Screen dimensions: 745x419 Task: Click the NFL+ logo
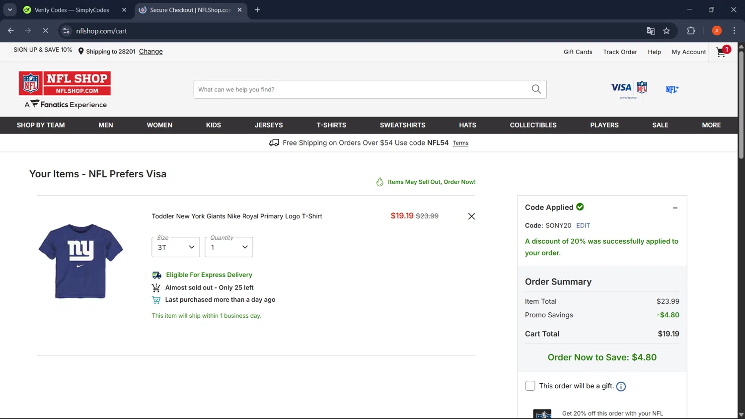pyautogui.click(x=672, y=89)
